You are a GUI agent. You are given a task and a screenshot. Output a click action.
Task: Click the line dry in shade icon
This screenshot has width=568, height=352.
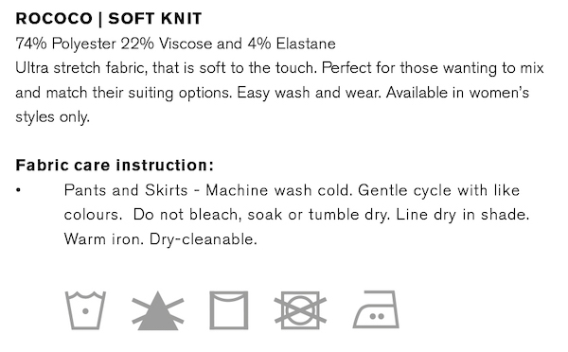[229, 310]
